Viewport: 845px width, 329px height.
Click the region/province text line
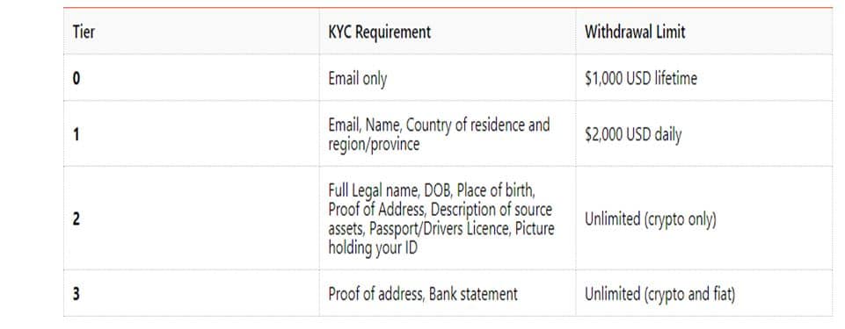(x=374, y=145)
